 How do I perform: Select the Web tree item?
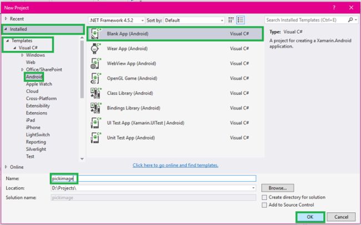31,62
